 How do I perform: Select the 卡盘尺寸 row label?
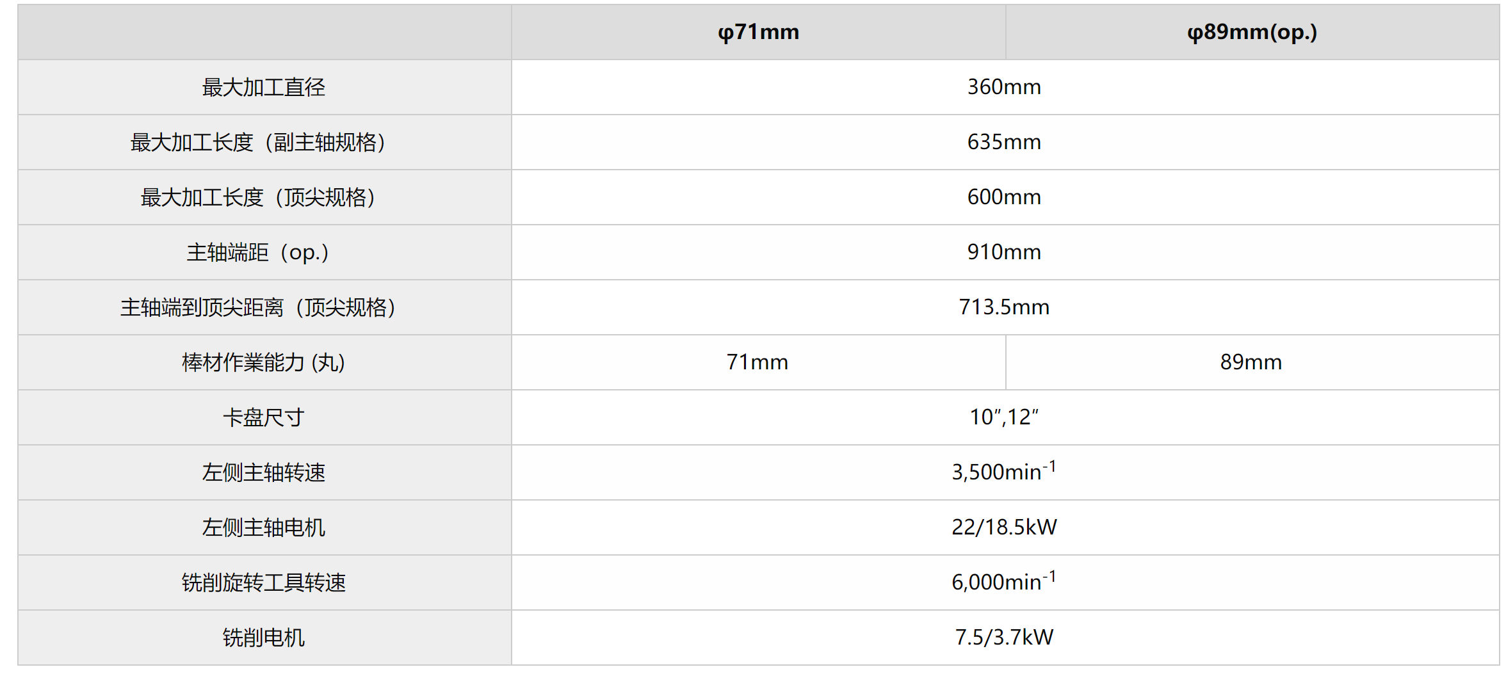(264, 417)
